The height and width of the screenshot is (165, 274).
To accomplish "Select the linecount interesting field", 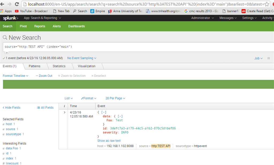I will (12, 163).
